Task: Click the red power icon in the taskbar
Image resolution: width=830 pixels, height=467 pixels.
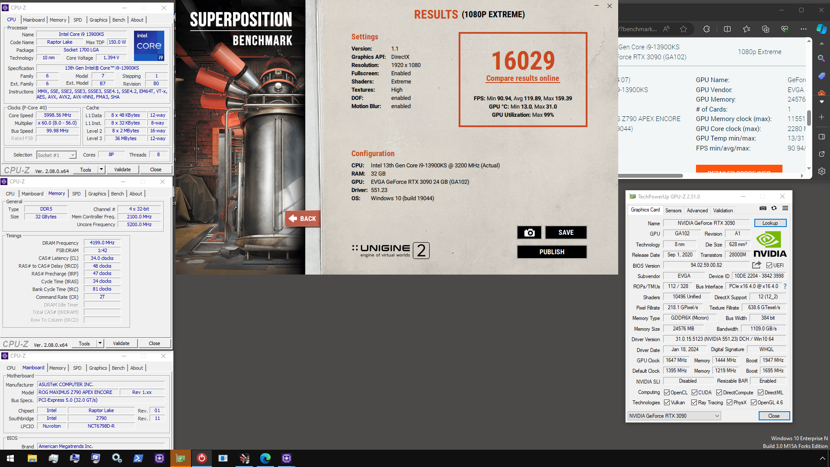Action: pos(201,458)
